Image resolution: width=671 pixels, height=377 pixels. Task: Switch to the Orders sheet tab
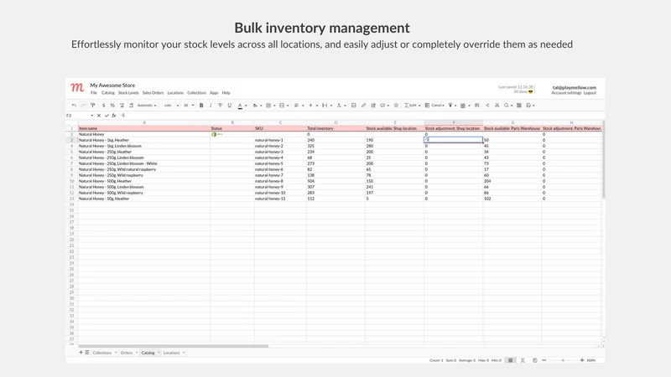coord(127,353)
